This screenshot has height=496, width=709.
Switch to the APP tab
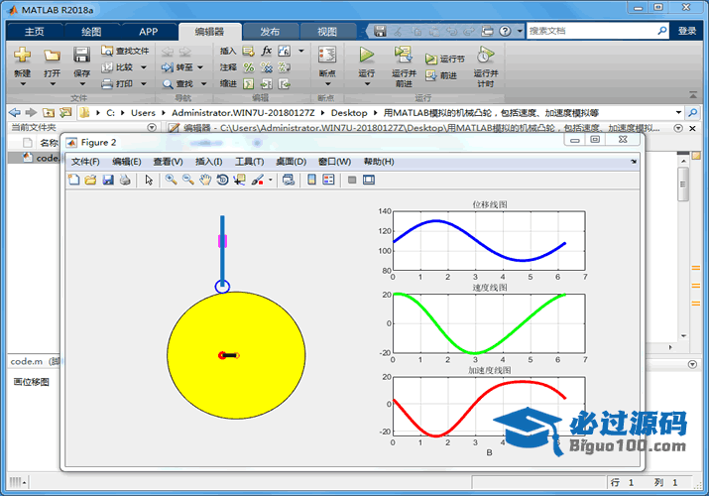(x=149, y=32)
